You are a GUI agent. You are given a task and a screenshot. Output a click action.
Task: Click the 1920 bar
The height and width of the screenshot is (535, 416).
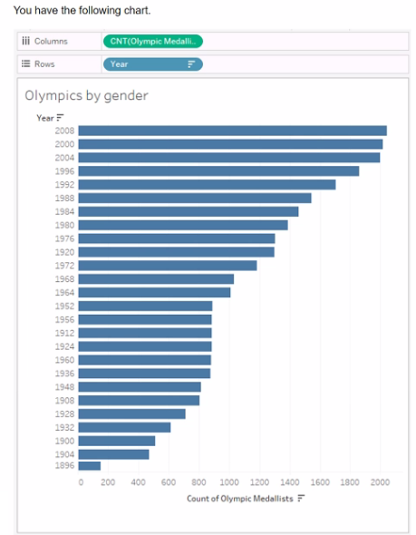coord(177,252)
